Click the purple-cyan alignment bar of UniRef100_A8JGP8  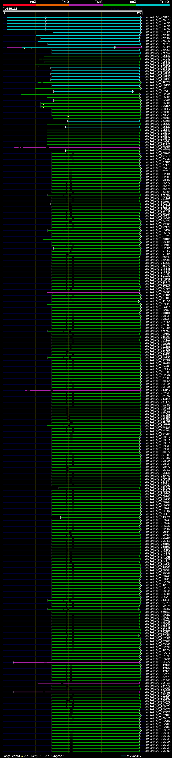click(74, 47)
